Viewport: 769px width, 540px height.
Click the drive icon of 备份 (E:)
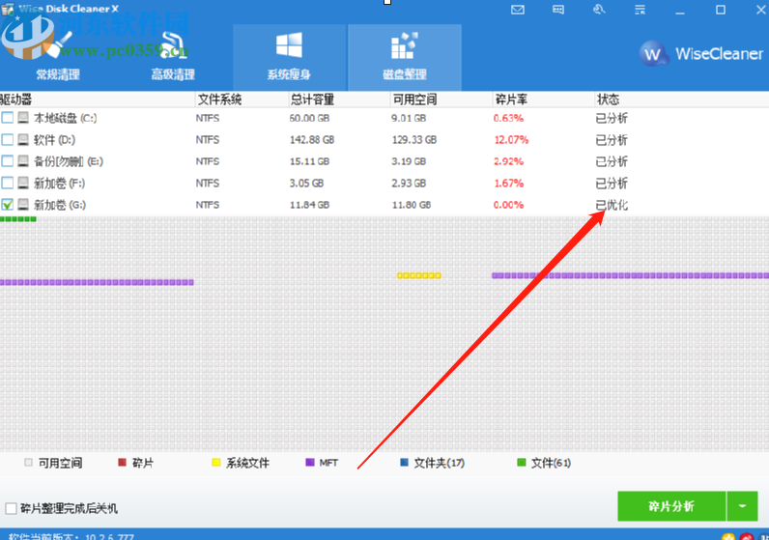pos(23,161)
